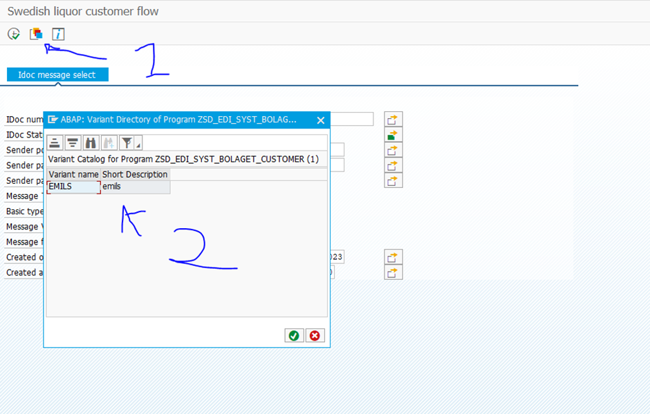Click the emils short description cell

[x=135, y=187]
